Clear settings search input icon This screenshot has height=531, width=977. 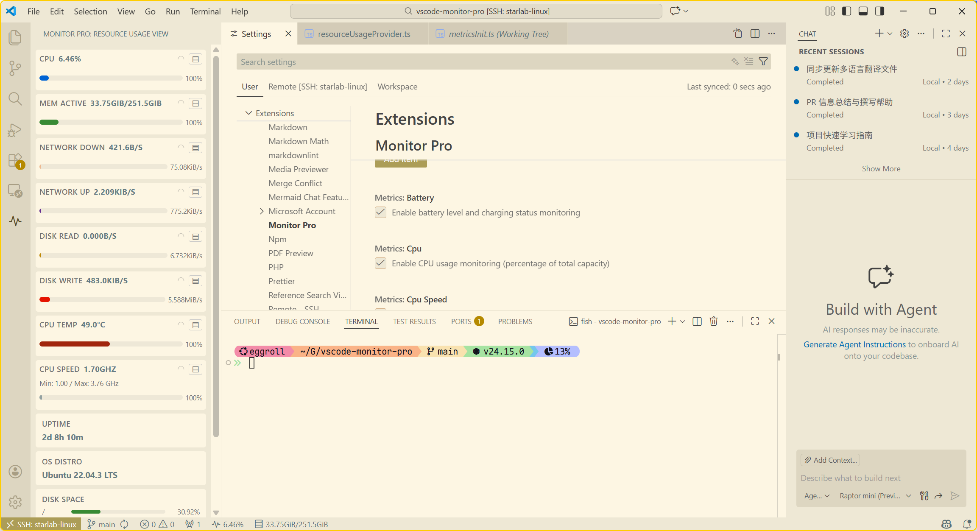[749, 61]
